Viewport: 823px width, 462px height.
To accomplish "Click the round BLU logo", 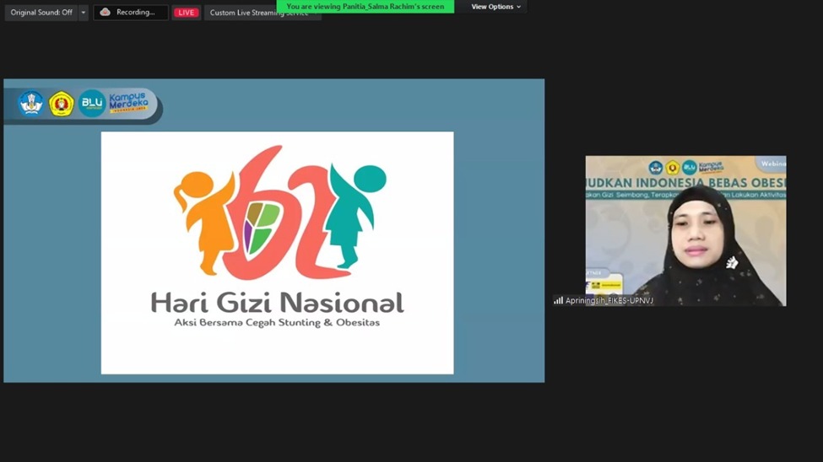I will tap(92, 103).
